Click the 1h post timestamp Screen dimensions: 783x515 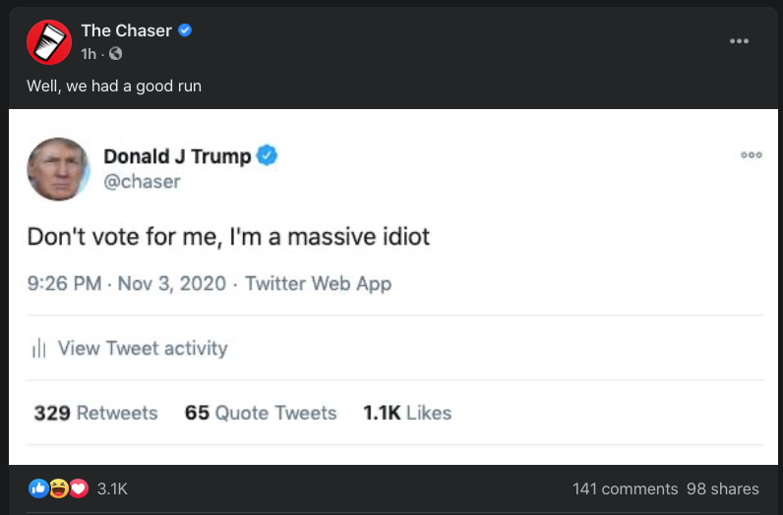click(x=89, y=53)
